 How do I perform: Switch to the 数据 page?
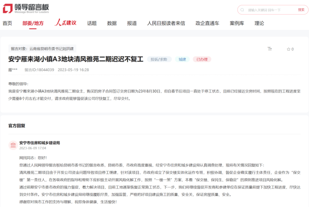click(112, 23)
